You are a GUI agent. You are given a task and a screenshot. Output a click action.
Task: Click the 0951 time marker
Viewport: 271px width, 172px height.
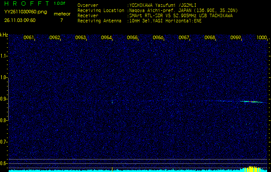[x=29, y=38]
